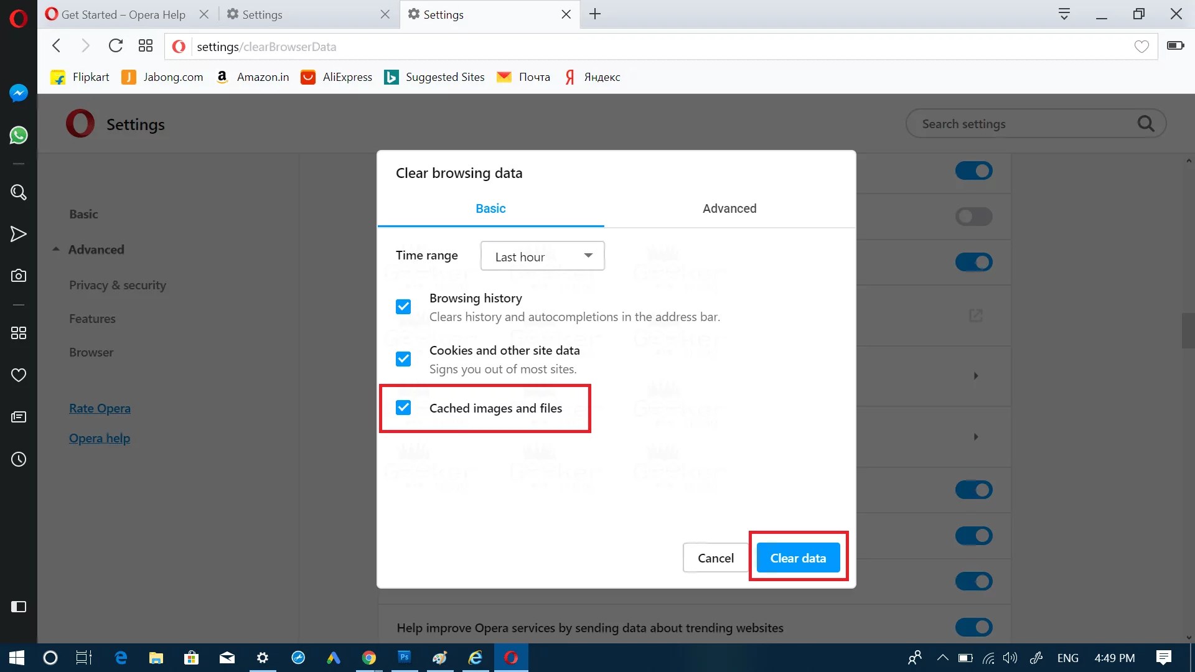This screenshot has height=672, width=1195.
Task: Open Snapshot camera tool in sidebar
Action: pyautogui.click(x=19, y=276)
